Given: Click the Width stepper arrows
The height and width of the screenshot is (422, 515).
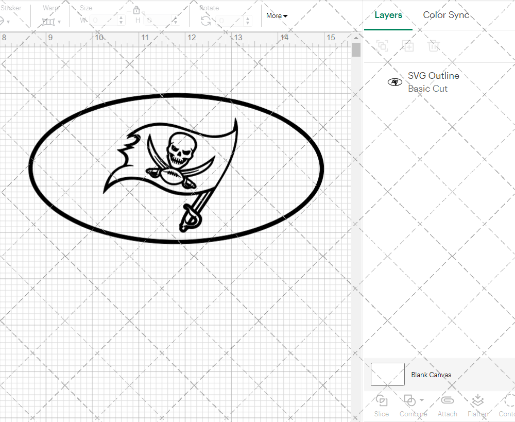Looking at the screenshot, I should 121,21.
